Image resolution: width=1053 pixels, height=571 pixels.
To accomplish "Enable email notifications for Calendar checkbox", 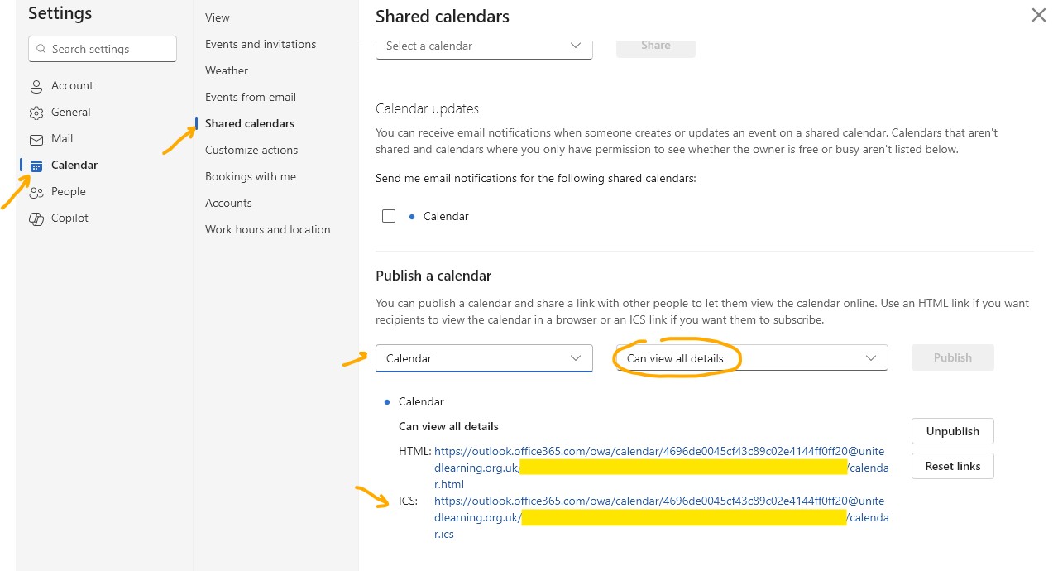I will point(389,216).
